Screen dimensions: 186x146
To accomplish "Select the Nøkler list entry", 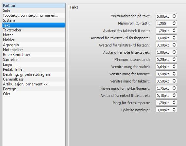I will pyautogui.click(x=34, y=40).
